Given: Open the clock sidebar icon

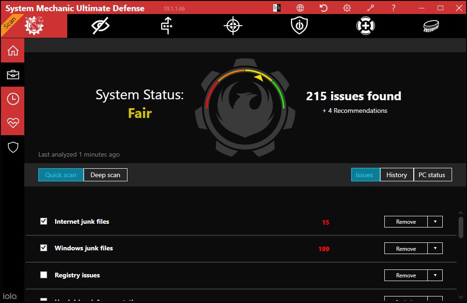Looking at the screenshot, I should tap(13, 99).
